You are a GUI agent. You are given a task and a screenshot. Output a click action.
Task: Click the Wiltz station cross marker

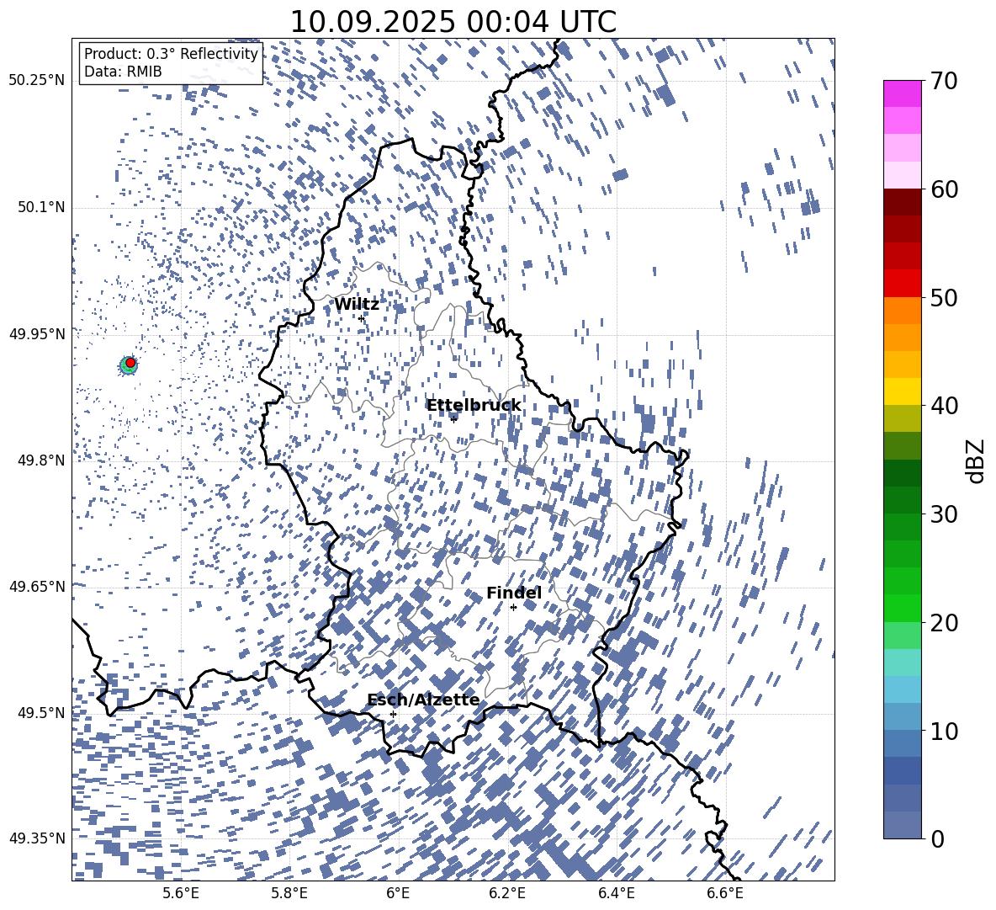(x=362, y=318)
